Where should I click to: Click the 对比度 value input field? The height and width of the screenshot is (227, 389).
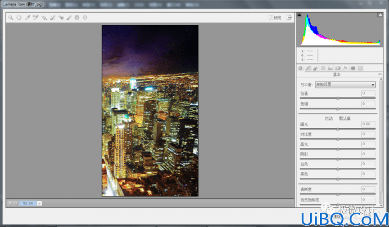(368, 134)
